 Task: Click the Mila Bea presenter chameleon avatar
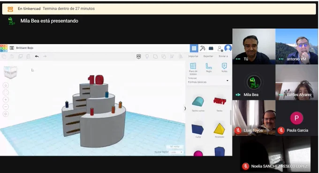pyautogui.click(x=11, y=21)
